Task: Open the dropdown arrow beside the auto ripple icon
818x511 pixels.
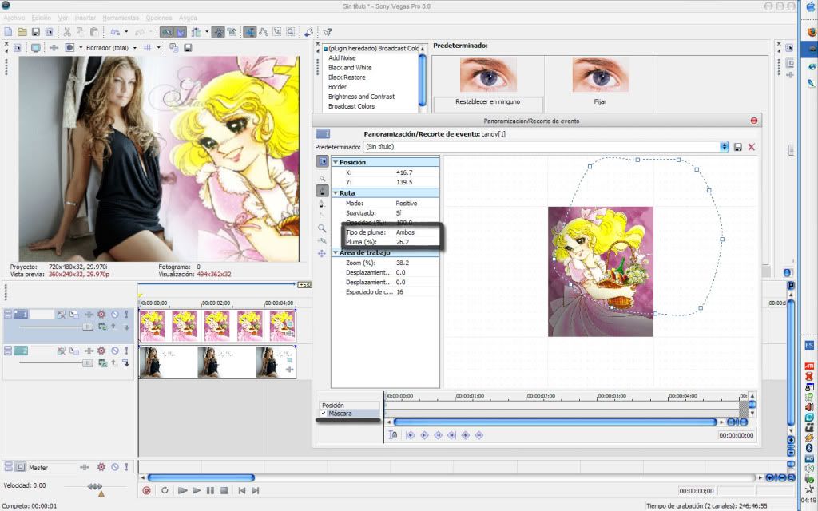Action: point(207,32)
